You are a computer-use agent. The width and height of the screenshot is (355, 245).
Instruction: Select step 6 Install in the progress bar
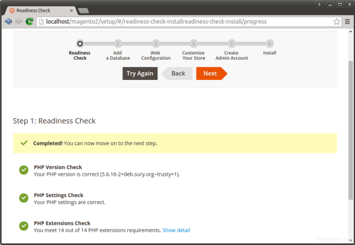[x=270, y=43]
